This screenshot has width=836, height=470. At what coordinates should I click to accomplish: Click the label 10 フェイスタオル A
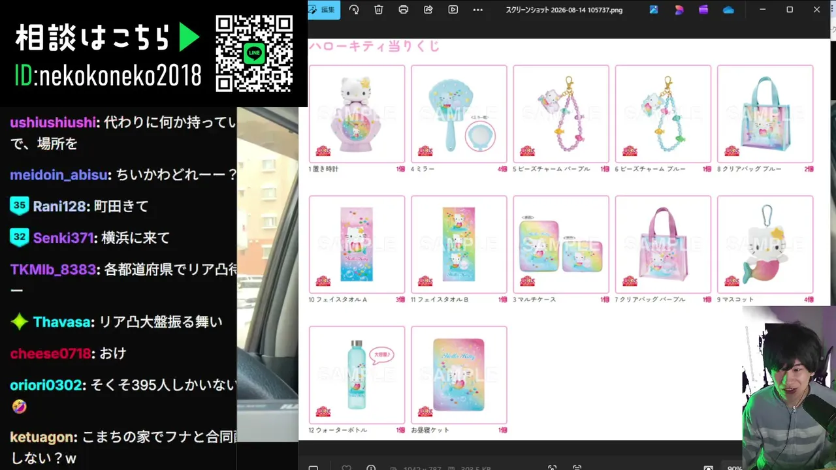tap(338, 300)
